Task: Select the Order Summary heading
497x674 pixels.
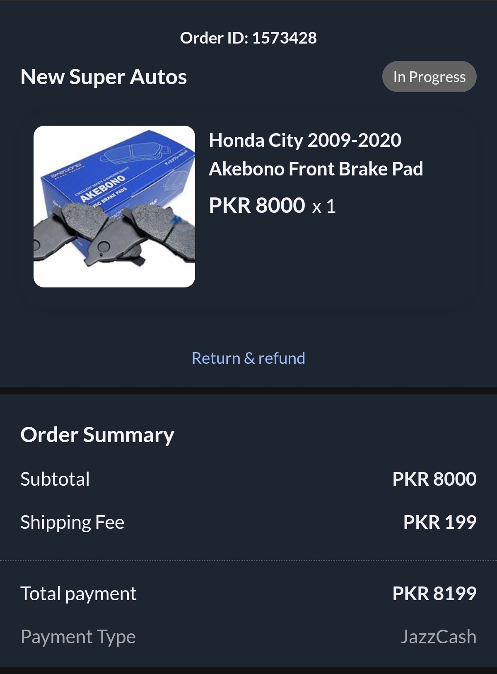Action: pyautogui.click(x=97, y=435)
